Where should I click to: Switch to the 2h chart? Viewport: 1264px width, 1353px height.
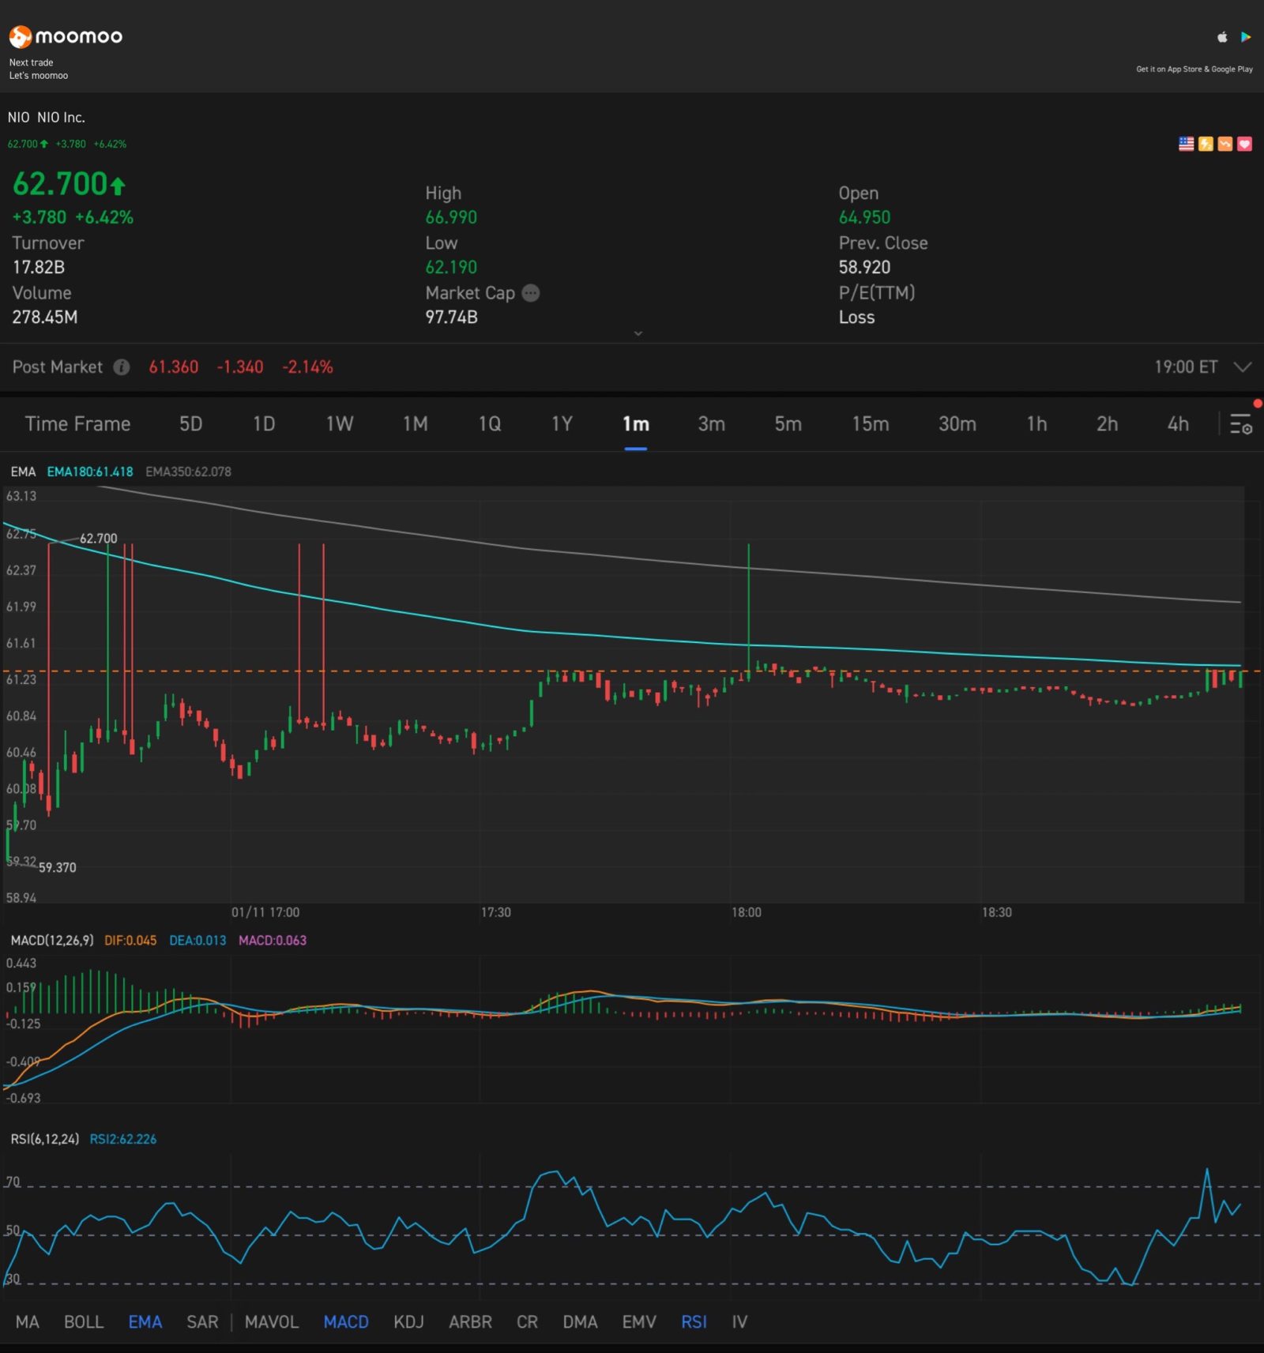coord(1108,424)
